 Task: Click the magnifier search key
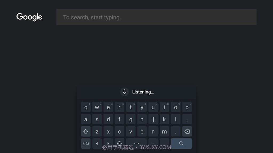(181, 143)
